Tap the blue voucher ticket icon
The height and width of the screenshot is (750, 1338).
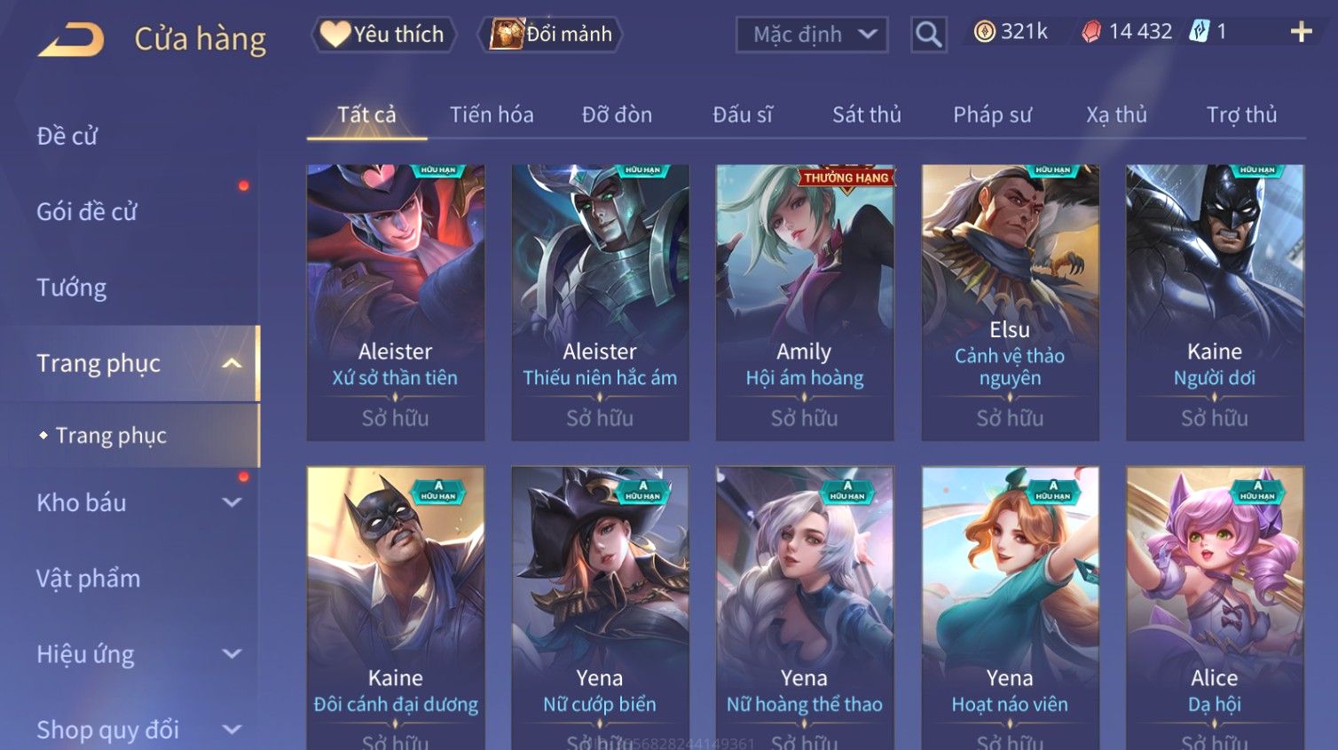click(x=1199, y=32)
